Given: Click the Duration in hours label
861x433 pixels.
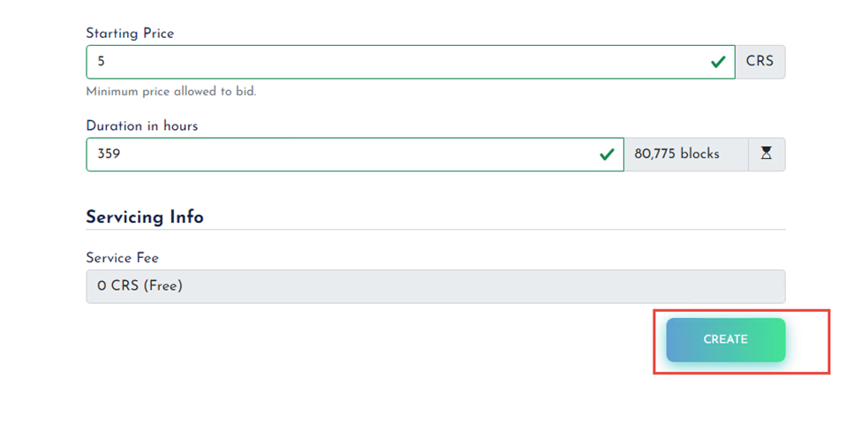Looking at the screenshot, I should click(x=141, y=125).
